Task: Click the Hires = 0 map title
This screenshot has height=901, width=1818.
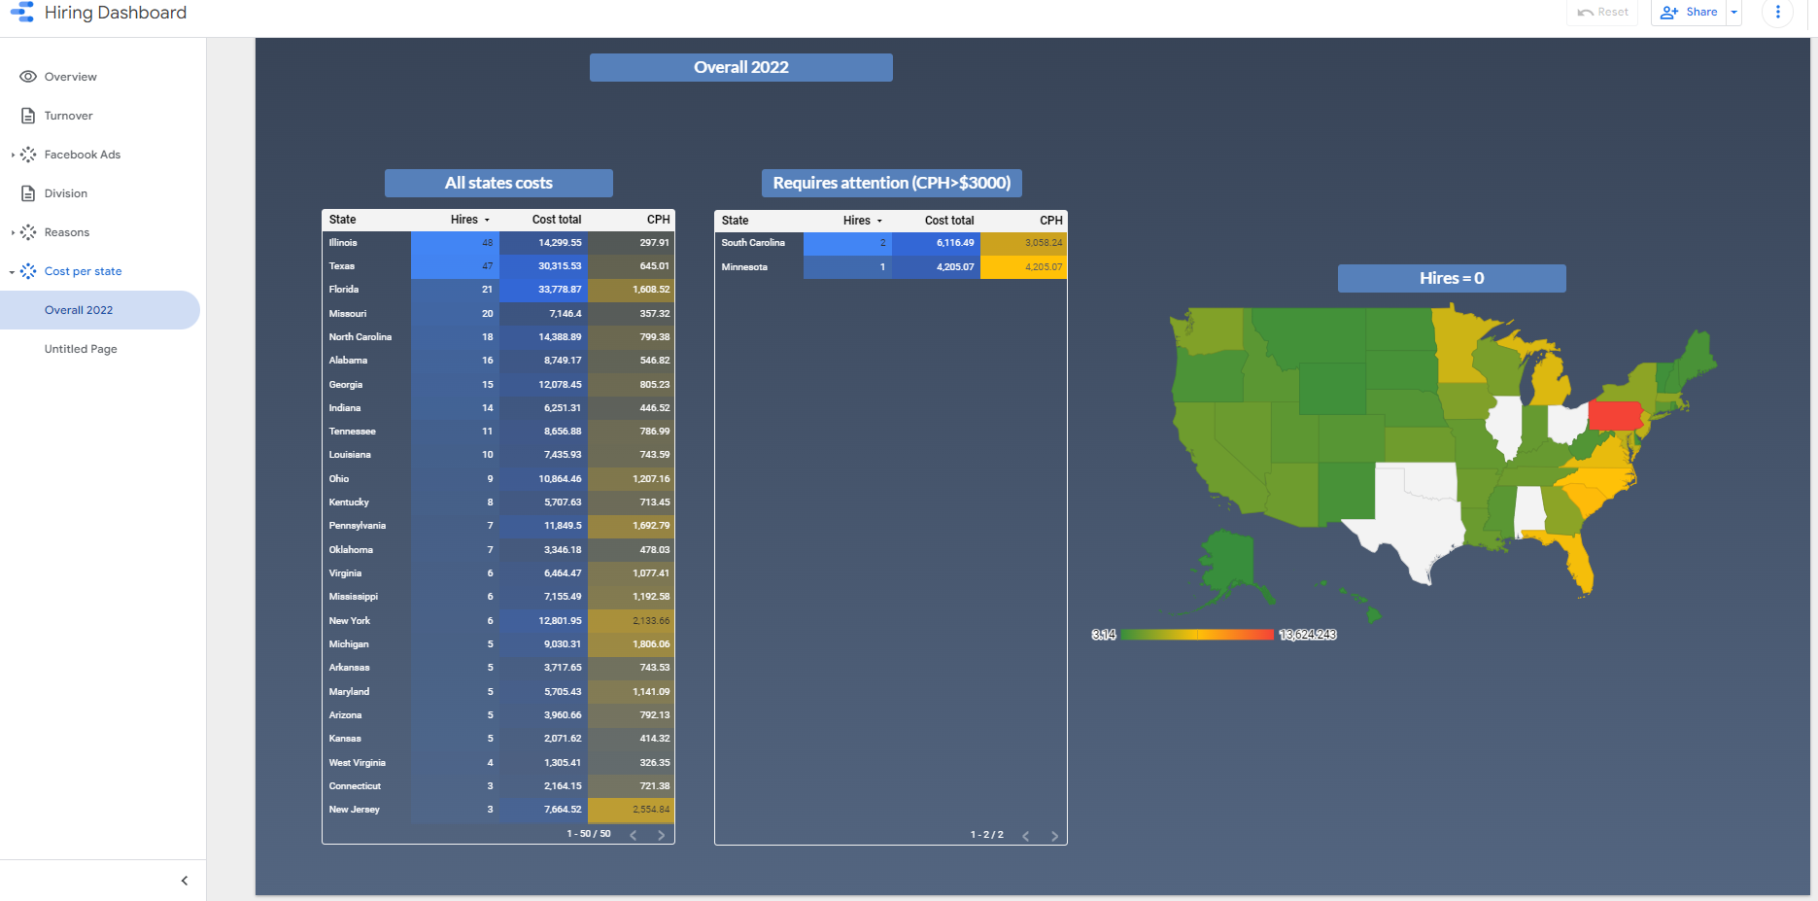Action: point(1452,278)
